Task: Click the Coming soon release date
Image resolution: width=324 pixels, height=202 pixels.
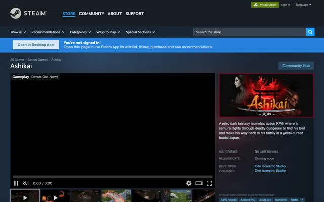Action: tap(264, 158)
